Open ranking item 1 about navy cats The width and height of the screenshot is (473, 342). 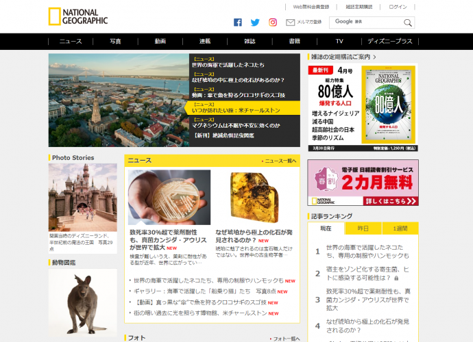point(367,252)
